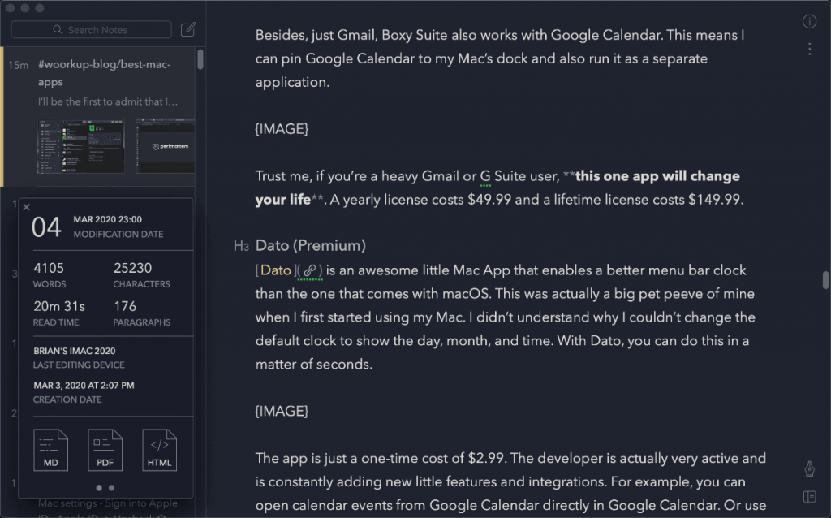Screen dimensions: 831x518
Task: Click the "Dato (Premium)" heading
Action: pyautogui.click(x=311, y=245)
